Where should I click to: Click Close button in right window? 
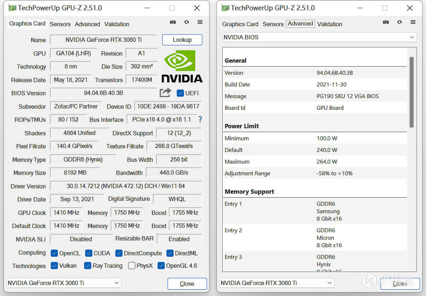pyautogui.click(x=400, y=284)
